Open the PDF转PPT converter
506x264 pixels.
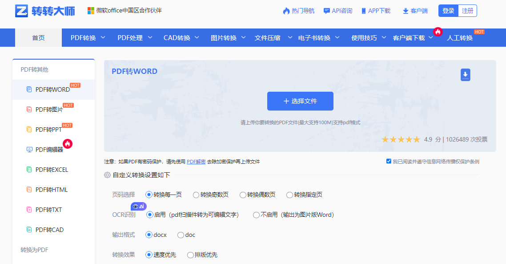pos(47,130)
